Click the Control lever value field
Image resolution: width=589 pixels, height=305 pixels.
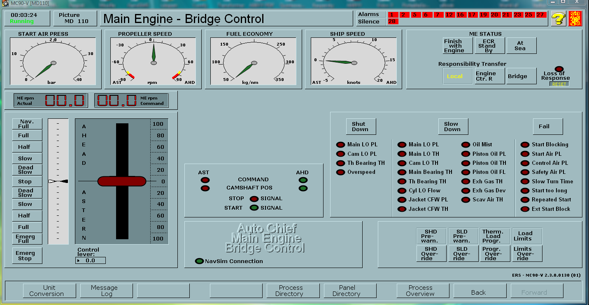(x=91, y=261)
